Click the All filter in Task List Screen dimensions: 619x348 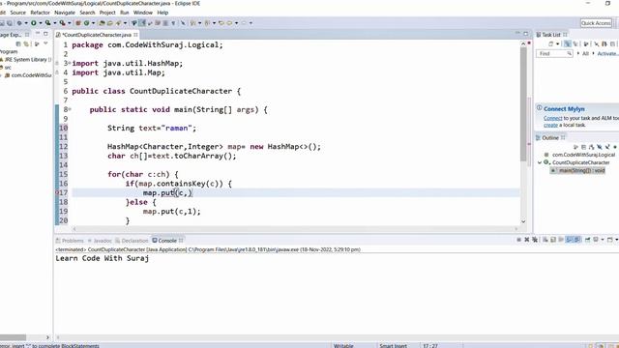click(585, 53)
